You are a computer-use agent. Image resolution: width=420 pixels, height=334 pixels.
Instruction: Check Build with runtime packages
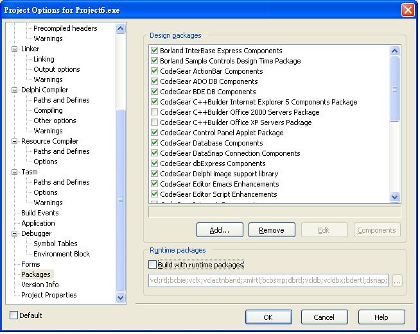tap(152, 265)
